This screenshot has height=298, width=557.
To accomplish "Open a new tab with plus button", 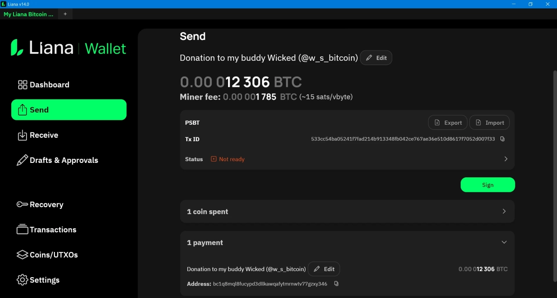I will (x=65, y=14).
